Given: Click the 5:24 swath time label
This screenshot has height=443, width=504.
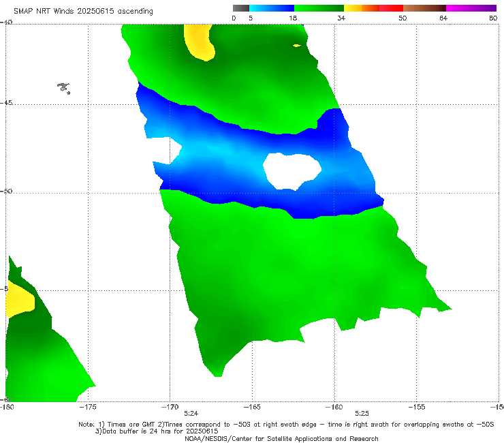Looking at the screenshot, I should 191,414.
